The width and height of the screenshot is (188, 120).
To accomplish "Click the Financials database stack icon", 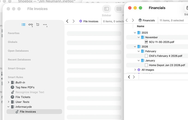I will [140, 20].
